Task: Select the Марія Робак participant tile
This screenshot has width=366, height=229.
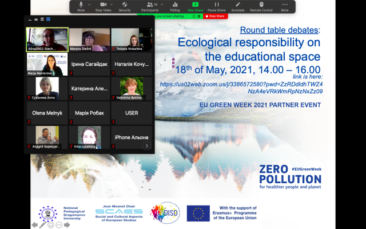Action: click(89, 113)
